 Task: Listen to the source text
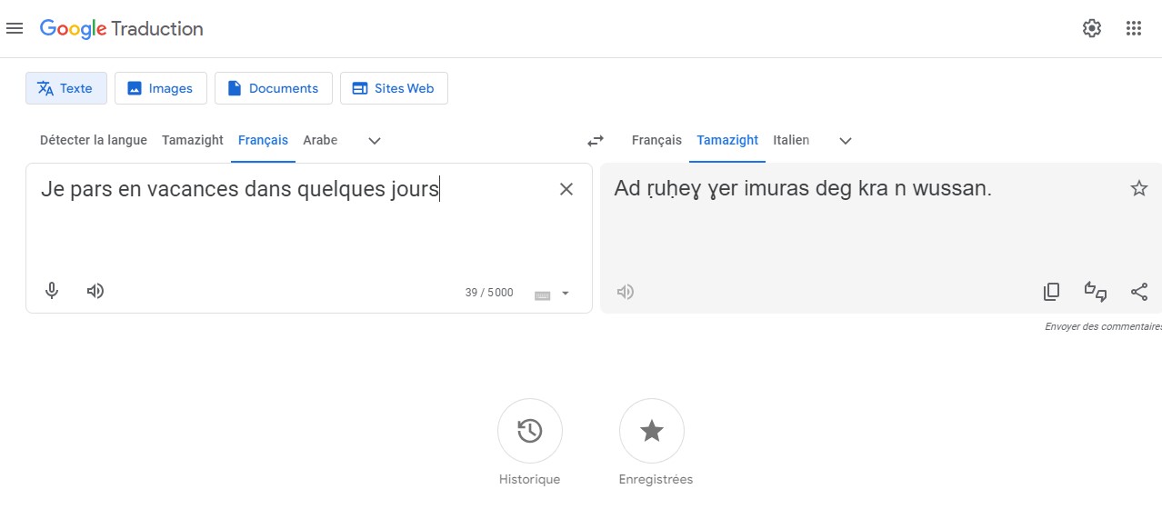[x=95, y=291]
